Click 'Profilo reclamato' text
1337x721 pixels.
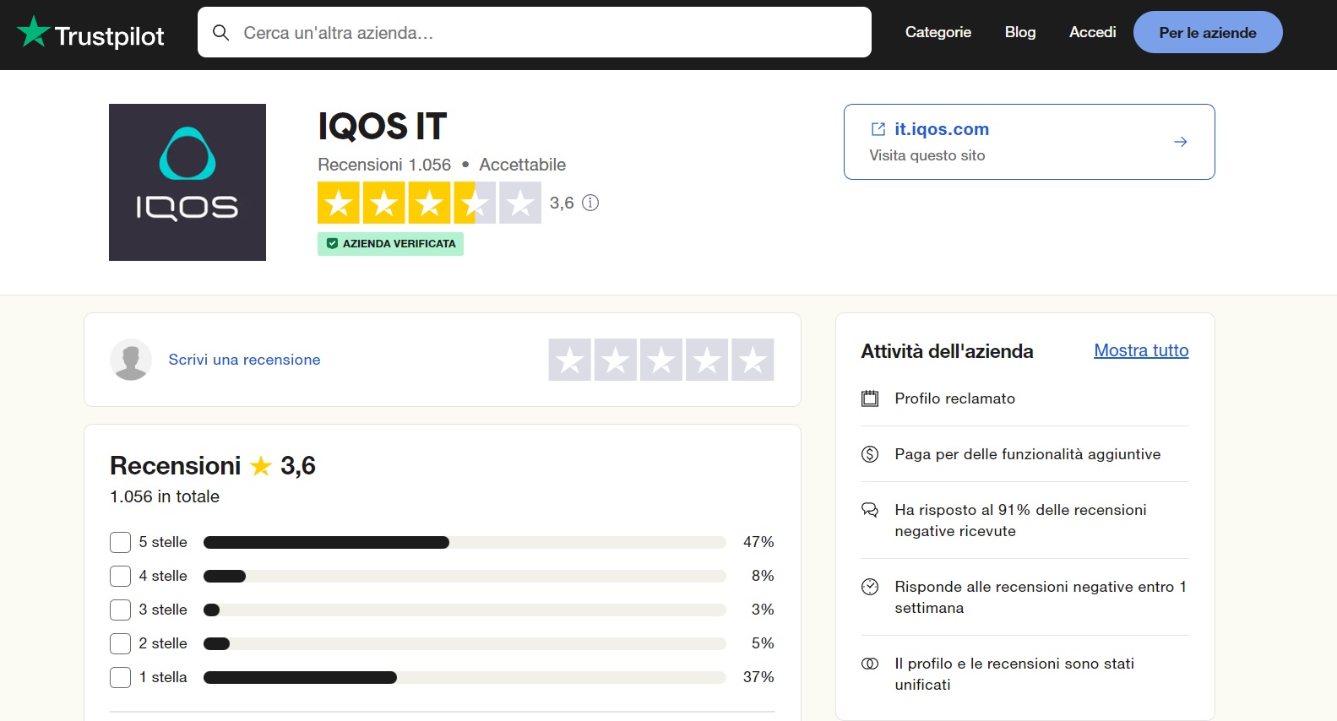pyautogui.click(x=954, y=398)
